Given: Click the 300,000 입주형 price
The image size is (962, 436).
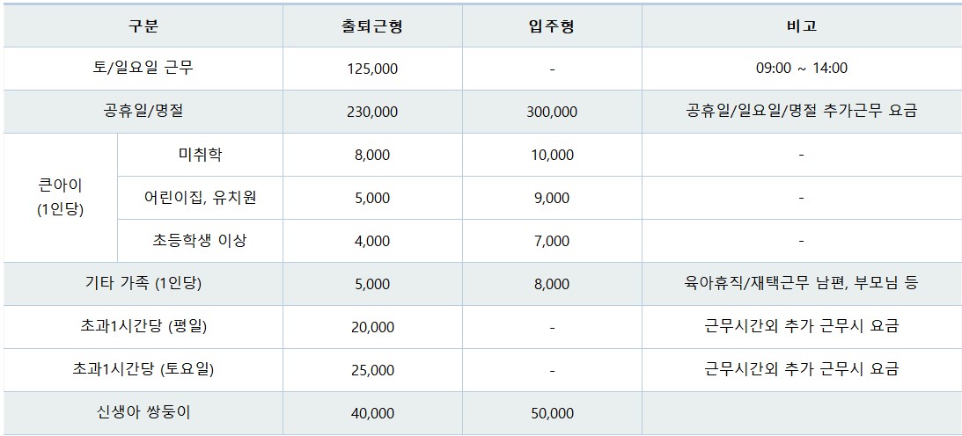Looking at the screenshot, I should (552, 112).
